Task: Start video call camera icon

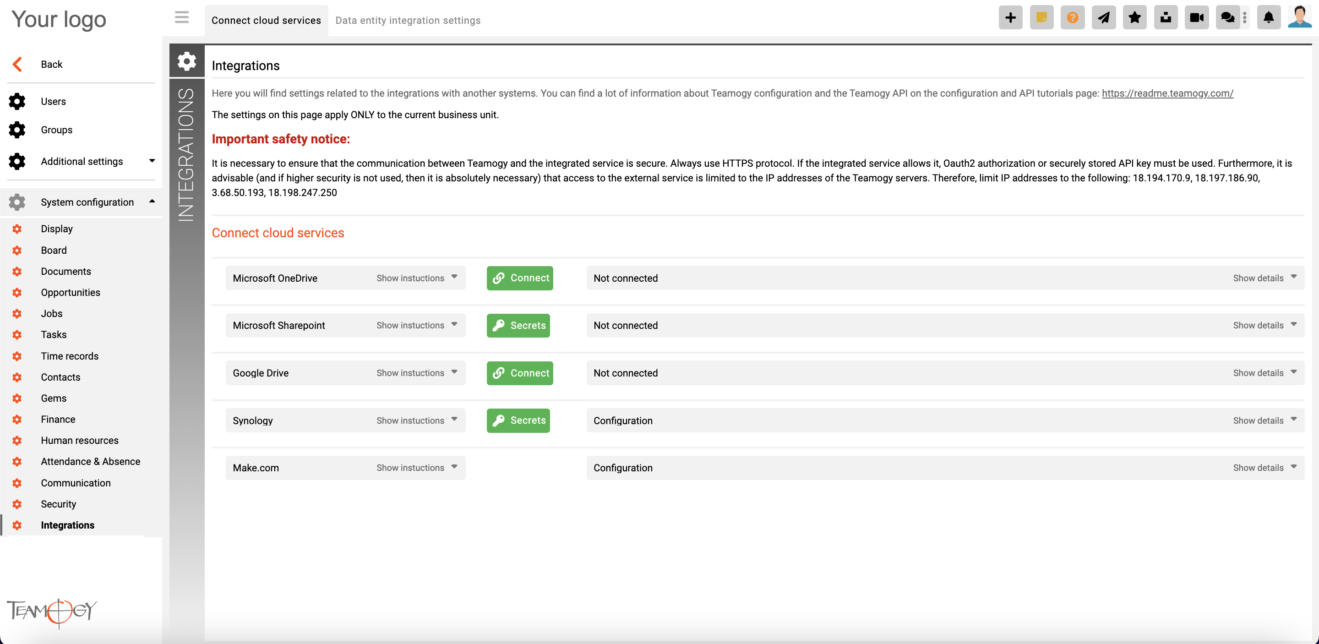Action: (x=1197, y=18)
